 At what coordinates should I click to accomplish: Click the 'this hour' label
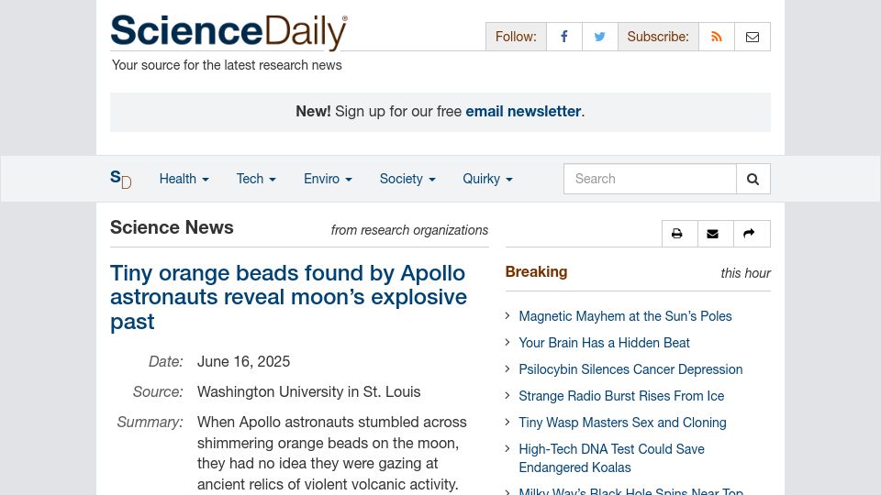(745, 273)
